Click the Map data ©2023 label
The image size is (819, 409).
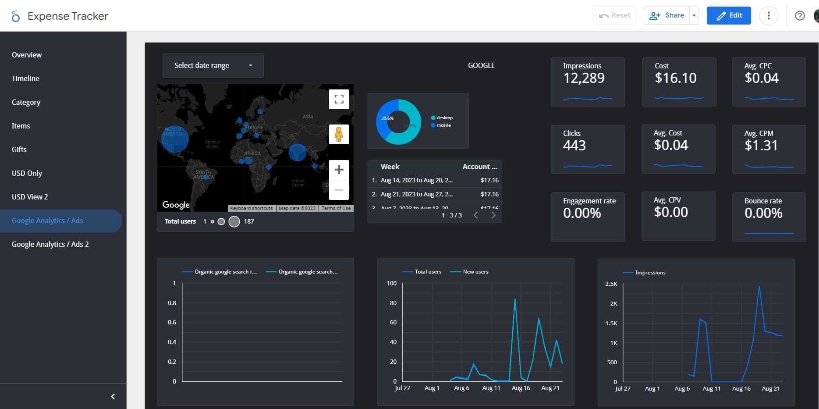[x=297, y=208]
